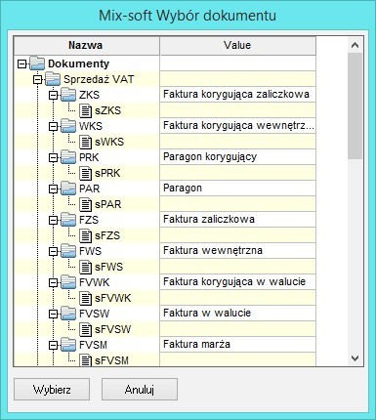
Task: Click the 'Faktura zaliczkowa' value cell
Action: click(x=237, y=220)
